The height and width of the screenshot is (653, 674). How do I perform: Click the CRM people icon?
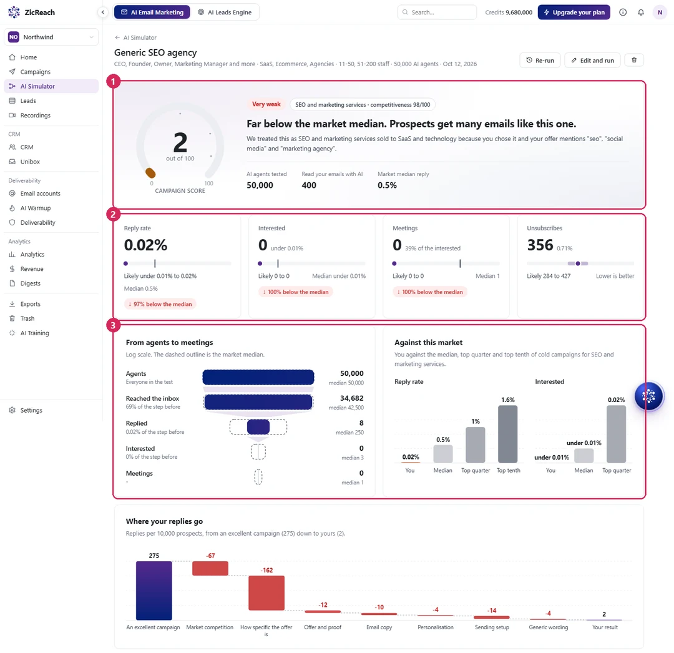[12, 147]
